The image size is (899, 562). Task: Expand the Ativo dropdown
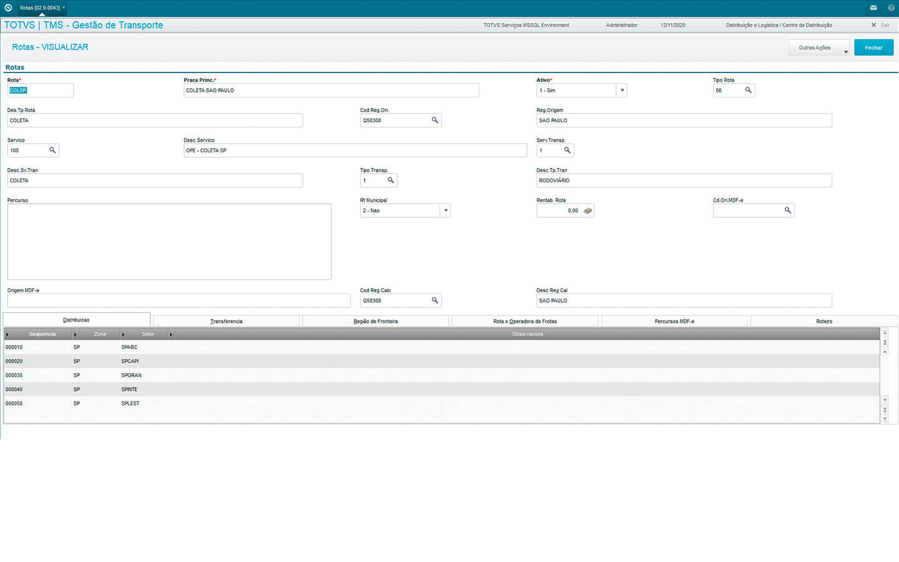(622, 91)
